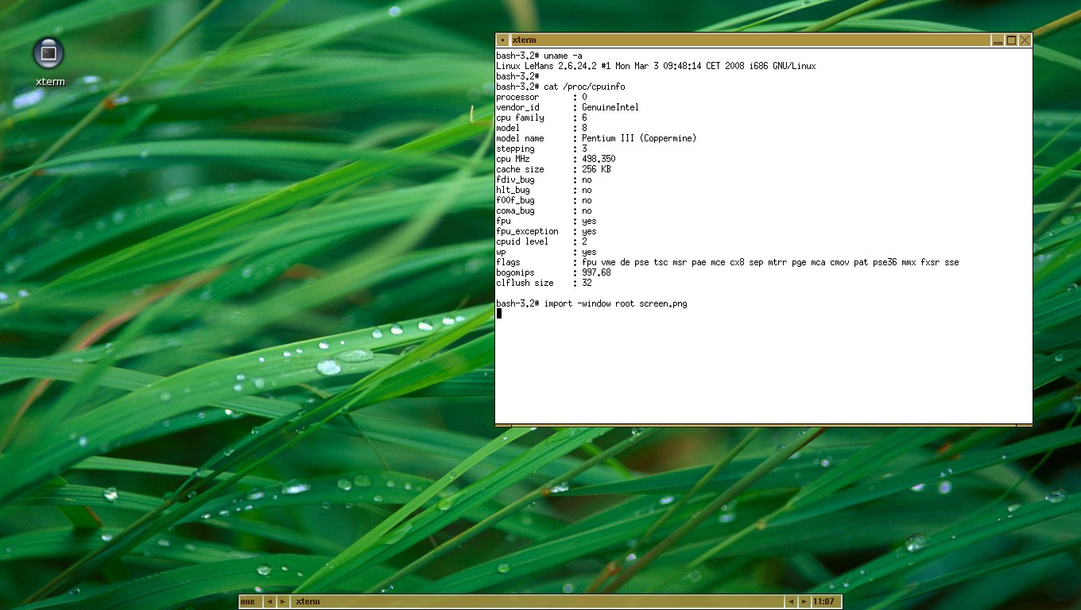Grab the bottom-left resize grip of xterm
This screenshot has width=1081, height=610.
click(x=502, y=426)
